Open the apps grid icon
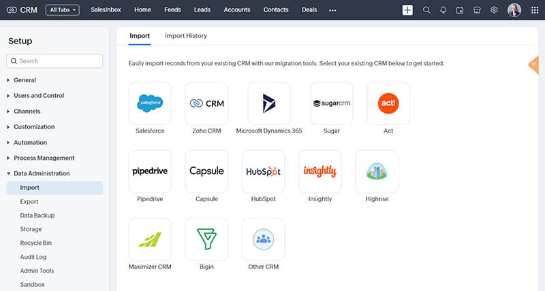Image resolution: width=545 pixels, height=291 pixels. point(535,10)
